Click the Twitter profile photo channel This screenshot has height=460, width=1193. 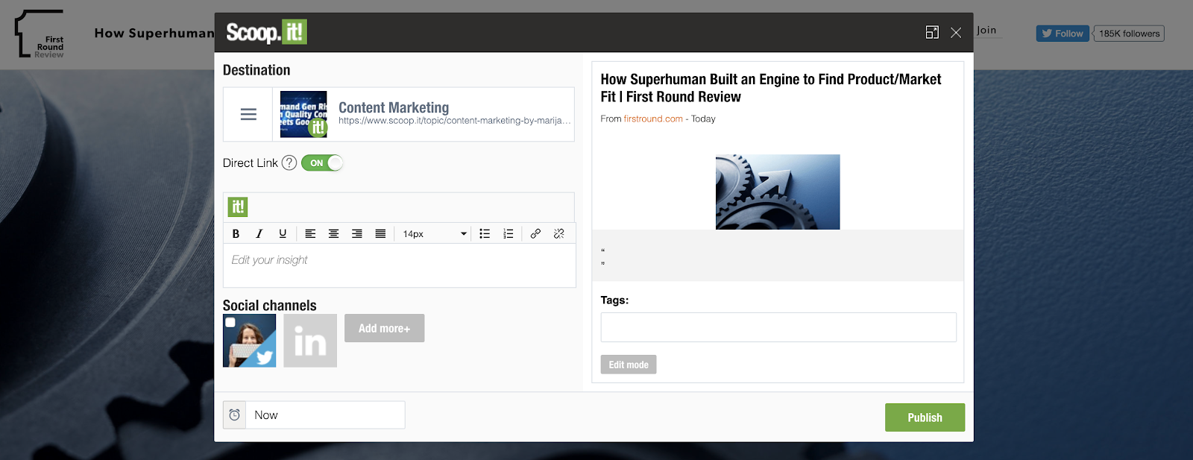pos(250,341)
